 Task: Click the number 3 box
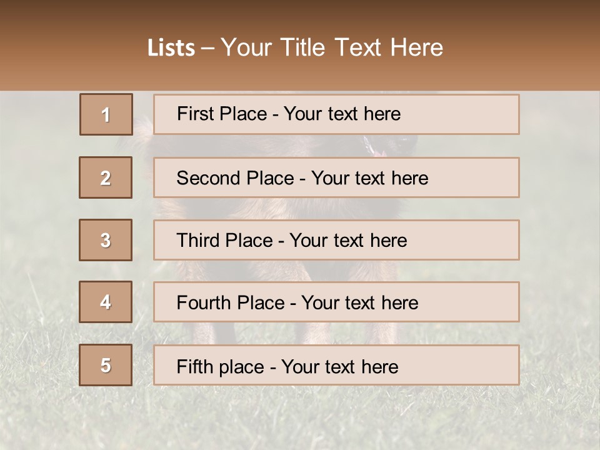tap(106, 240)
